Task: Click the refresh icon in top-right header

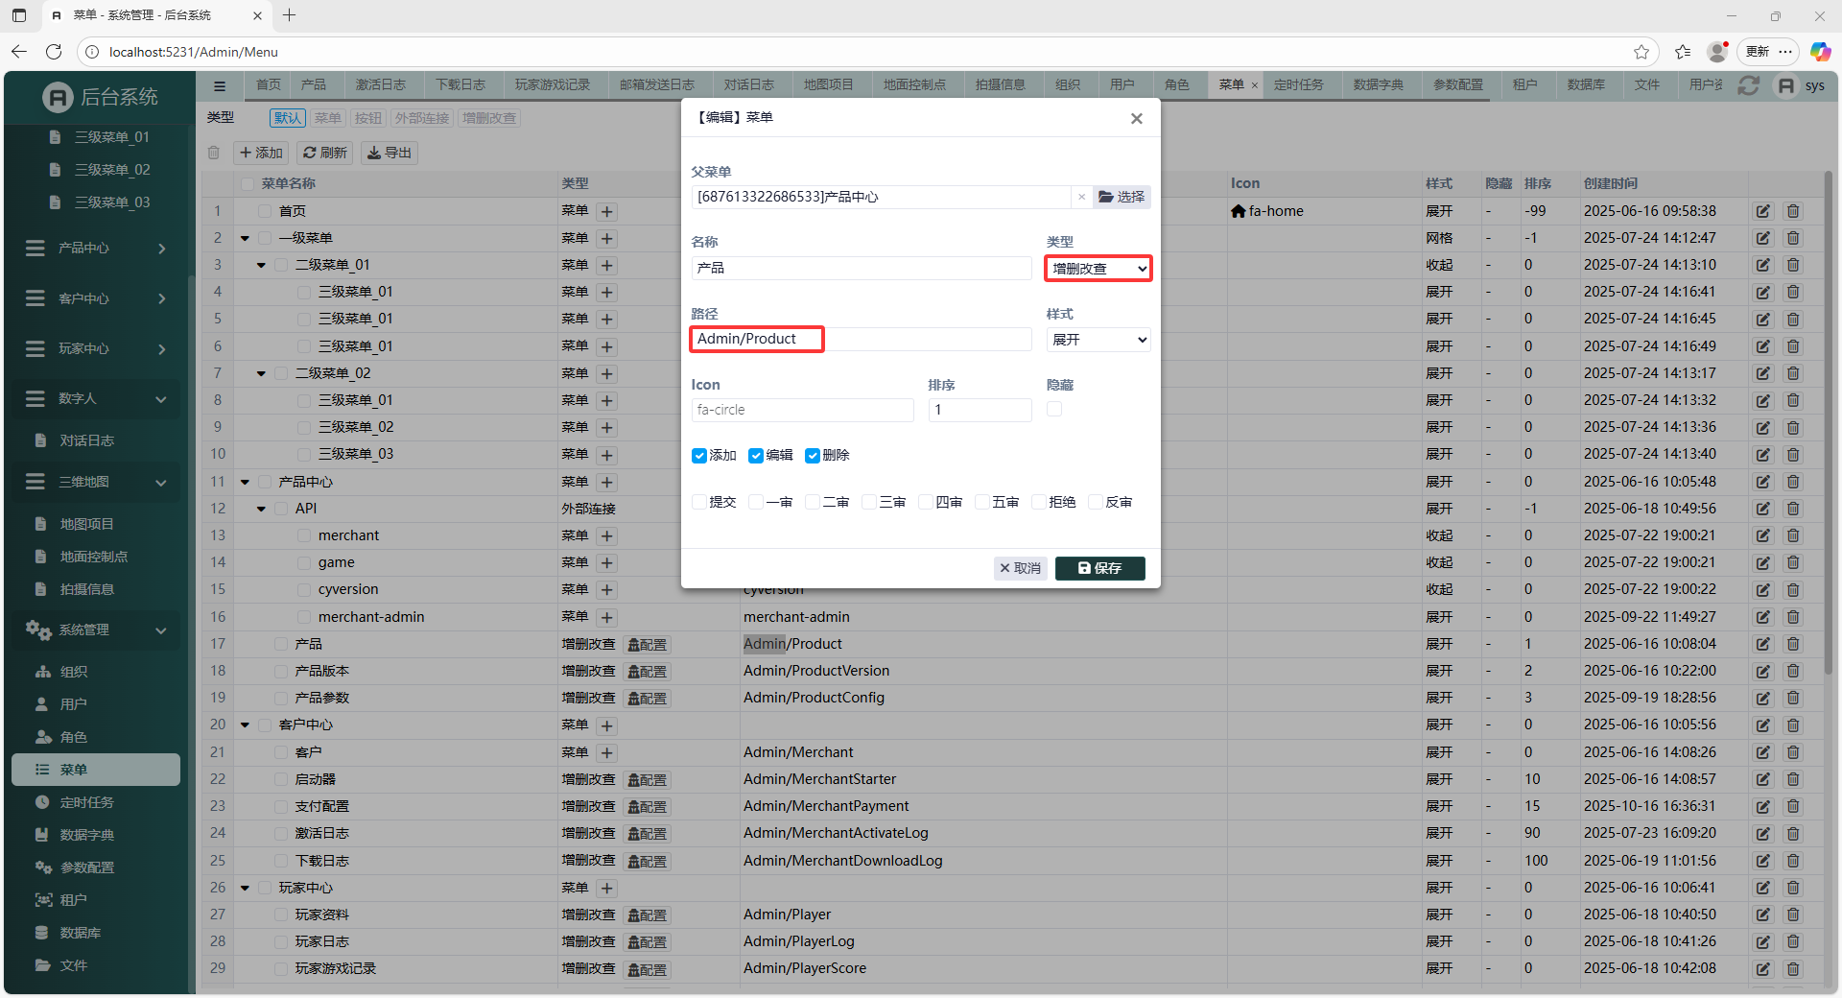Action: [1748, 85]
